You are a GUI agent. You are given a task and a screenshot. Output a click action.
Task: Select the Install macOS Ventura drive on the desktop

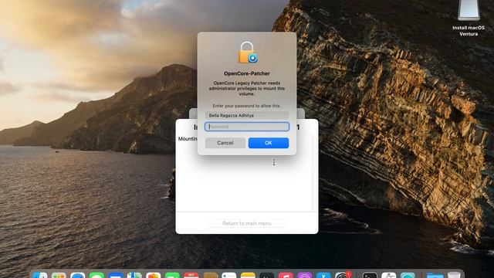point(469,18)
